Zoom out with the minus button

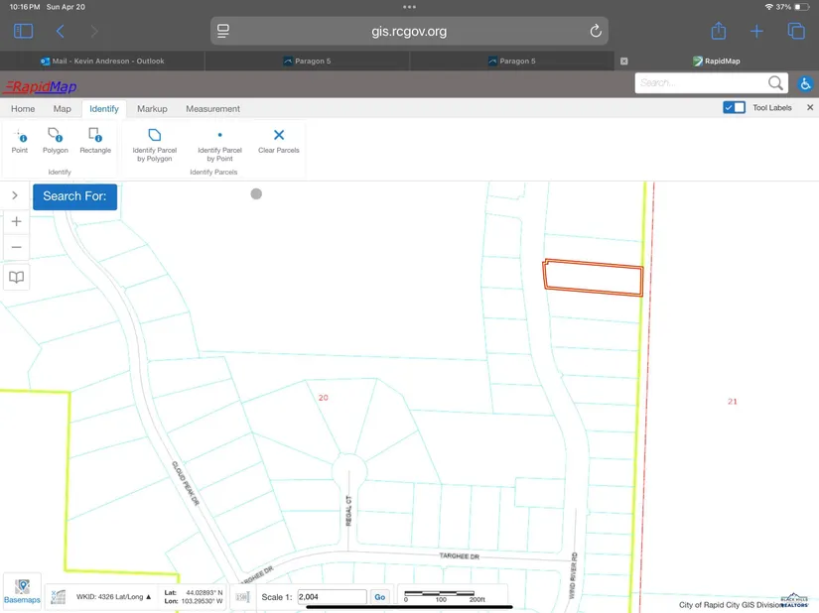16,247
